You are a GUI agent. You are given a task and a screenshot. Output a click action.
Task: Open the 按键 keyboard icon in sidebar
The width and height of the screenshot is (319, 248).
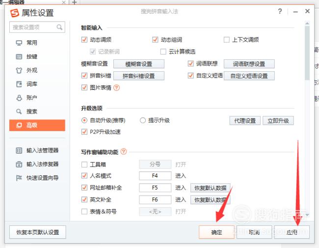(19, 56)
